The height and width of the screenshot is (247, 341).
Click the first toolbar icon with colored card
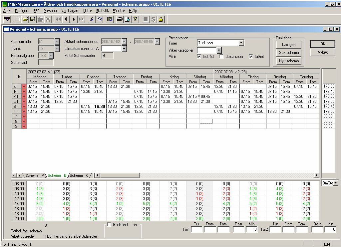7,19
